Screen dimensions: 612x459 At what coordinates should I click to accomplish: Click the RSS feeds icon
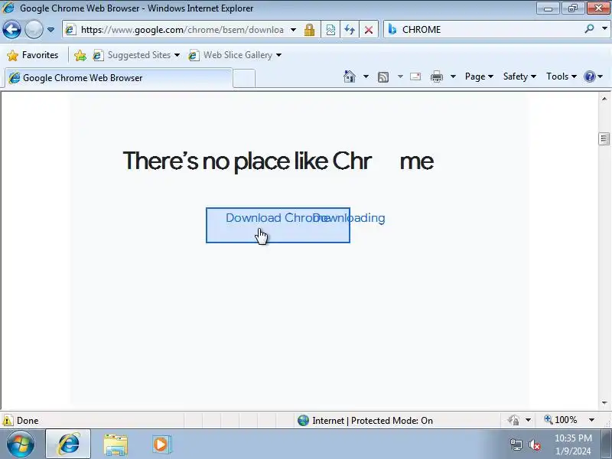tap(383, 77)
